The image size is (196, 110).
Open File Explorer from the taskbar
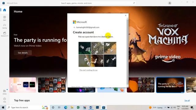point(72,107)
